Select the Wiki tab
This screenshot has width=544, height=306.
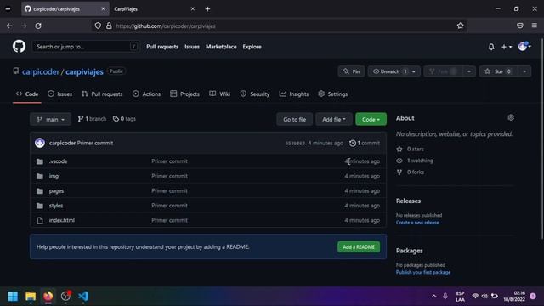coord(219,94)
